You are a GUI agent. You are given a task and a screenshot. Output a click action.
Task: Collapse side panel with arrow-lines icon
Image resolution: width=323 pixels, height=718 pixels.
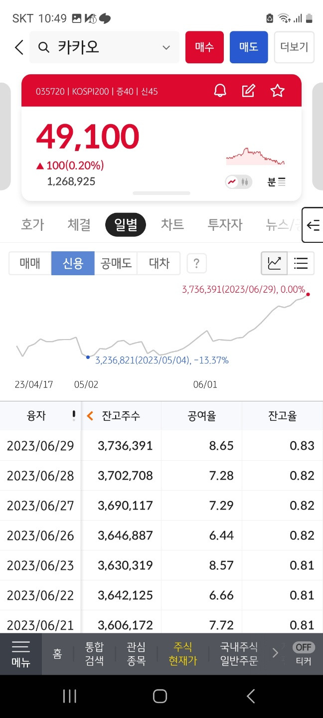pyautogui.click(x=313, y=225)
